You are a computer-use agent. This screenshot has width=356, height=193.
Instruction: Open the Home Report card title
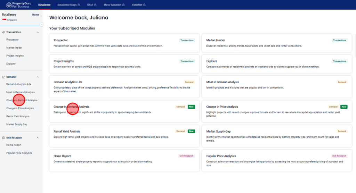62,156
